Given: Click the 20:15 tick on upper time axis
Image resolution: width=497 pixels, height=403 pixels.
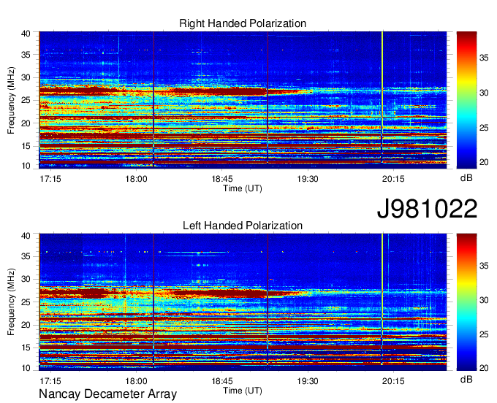Looking at the screenshot, I should (x=393, y=179).
